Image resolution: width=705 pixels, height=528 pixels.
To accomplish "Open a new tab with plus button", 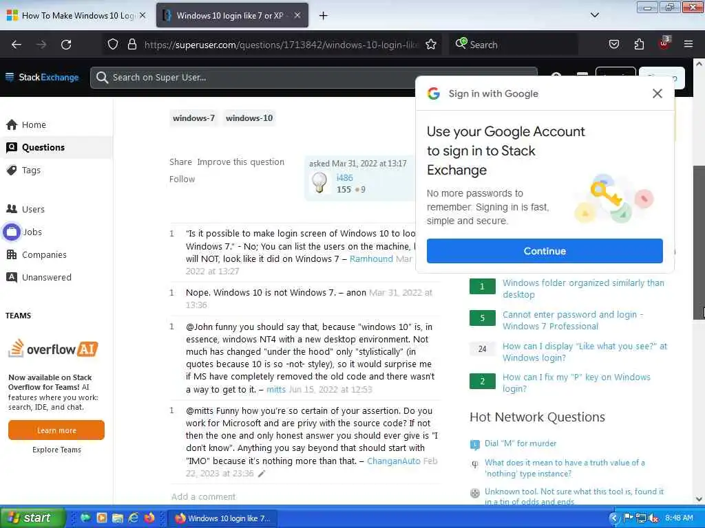I will 323,16.
